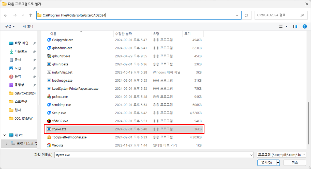Open the file type filter dropdown
Image resolution: width=311 pixels, height=169 pixels.
coord(304,155)
